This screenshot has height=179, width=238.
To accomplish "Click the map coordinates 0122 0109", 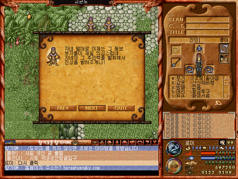I will [217, 173].
